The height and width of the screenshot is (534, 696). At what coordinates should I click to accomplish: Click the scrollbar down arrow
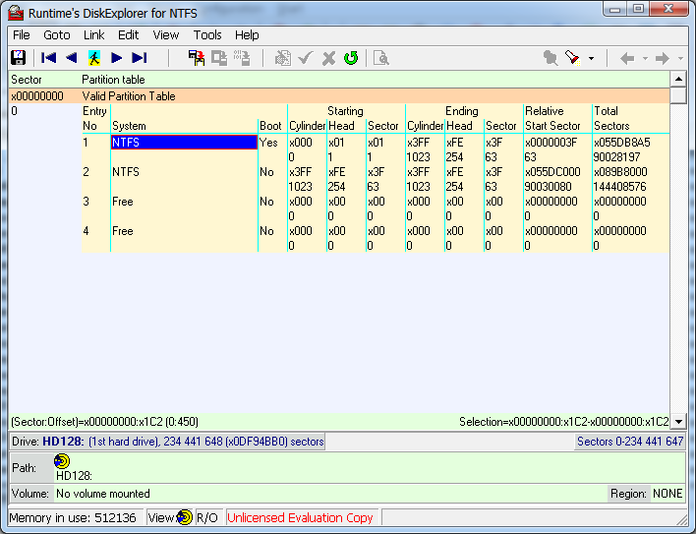click(x=678, y=422)
